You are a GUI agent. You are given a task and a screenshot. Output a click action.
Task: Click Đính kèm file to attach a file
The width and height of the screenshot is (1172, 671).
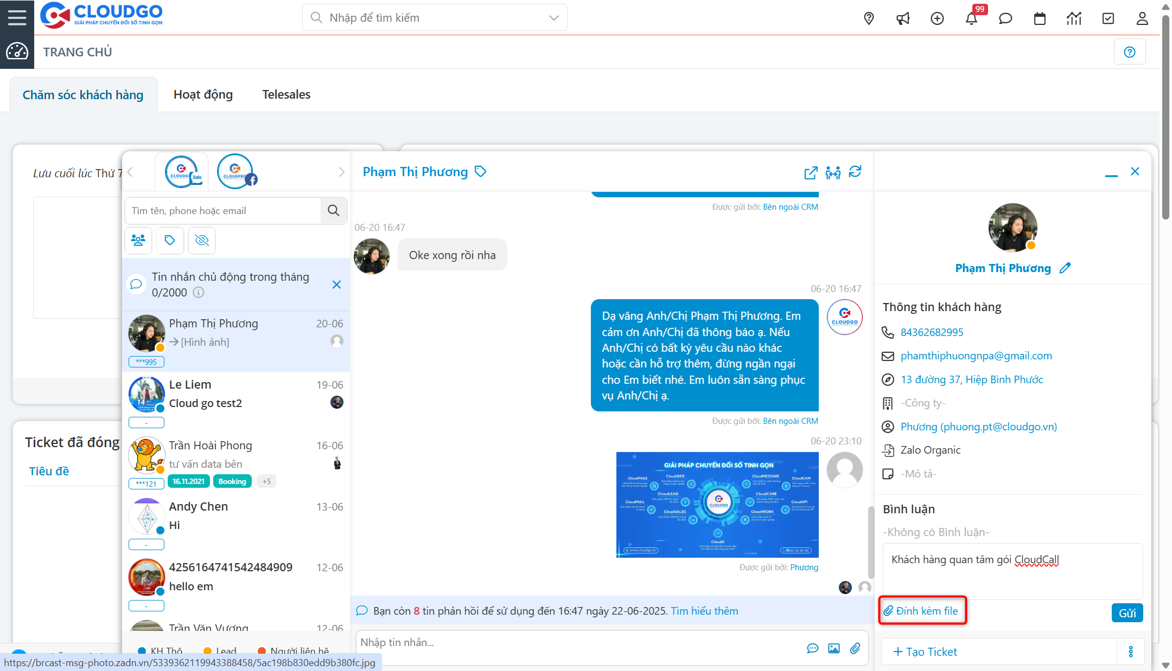point(922,610)
